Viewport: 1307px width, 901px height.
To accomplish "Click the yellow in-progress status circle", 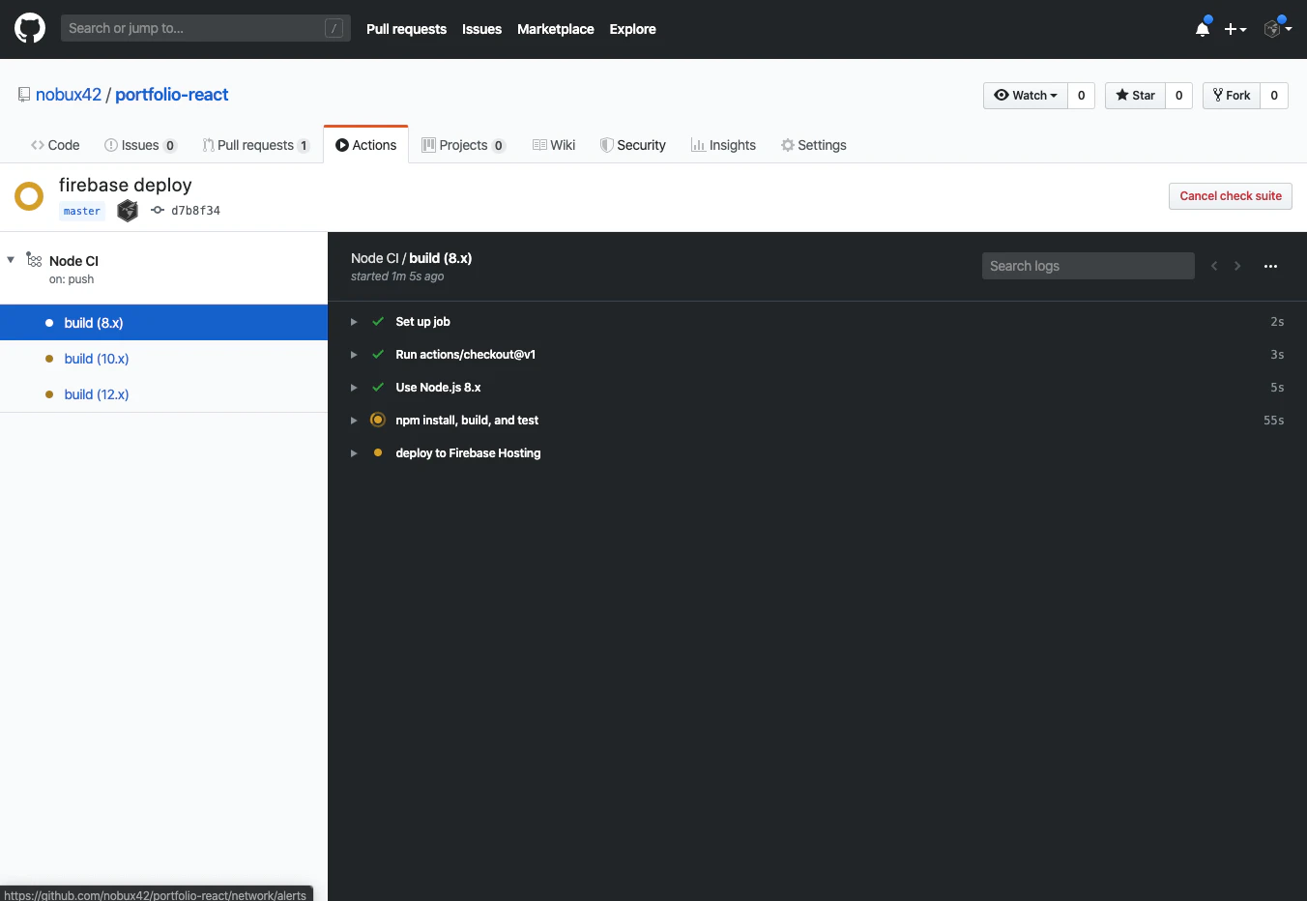I will coord(29,196).
